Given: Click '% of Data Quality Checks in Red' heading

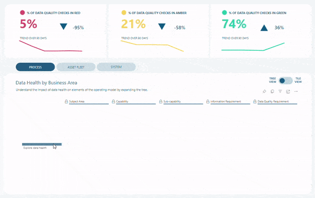Looking at the screenshot, I should coord(54,13).
